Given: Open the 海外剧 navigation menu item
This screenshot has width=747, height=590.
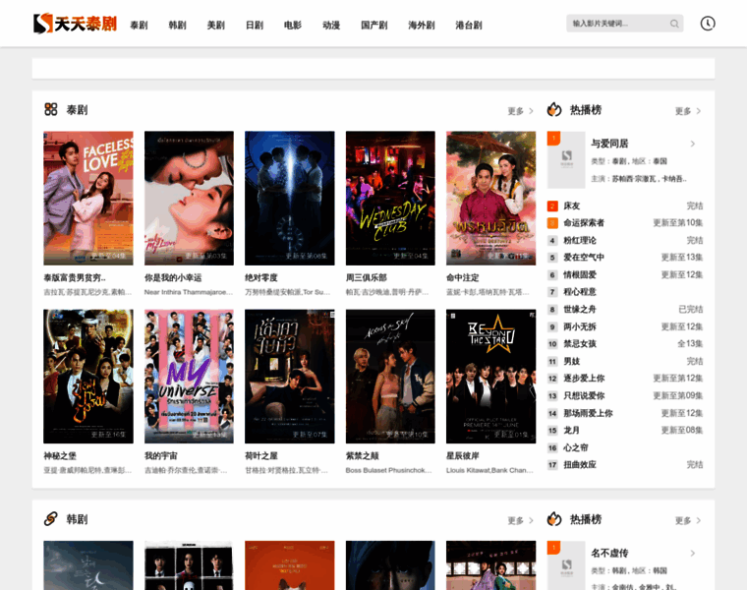Looking at the screenshot, I should (x=422, y=26).
